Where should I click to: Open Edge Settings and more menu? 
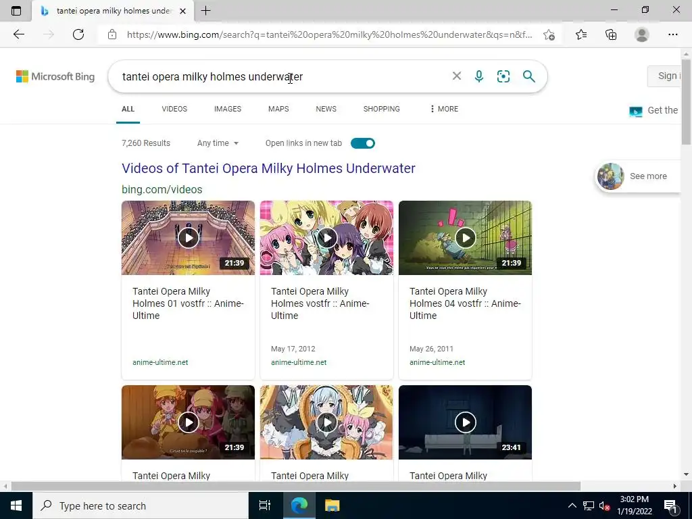pos(672,34)
